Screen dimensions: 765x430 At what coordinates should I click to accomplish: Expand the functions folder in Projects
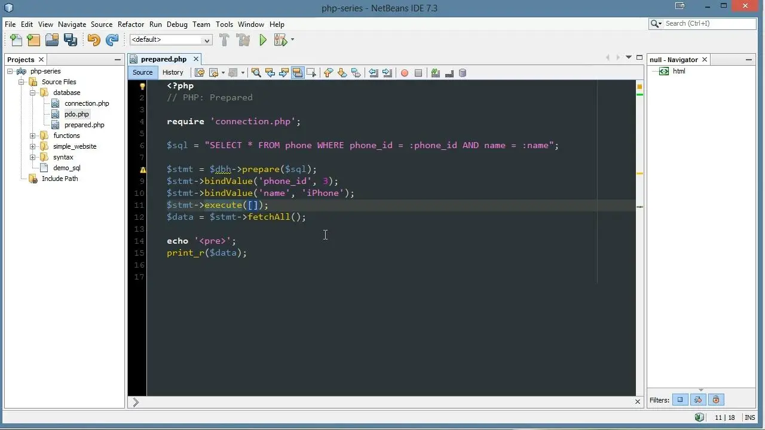click(x=33, y=136)
